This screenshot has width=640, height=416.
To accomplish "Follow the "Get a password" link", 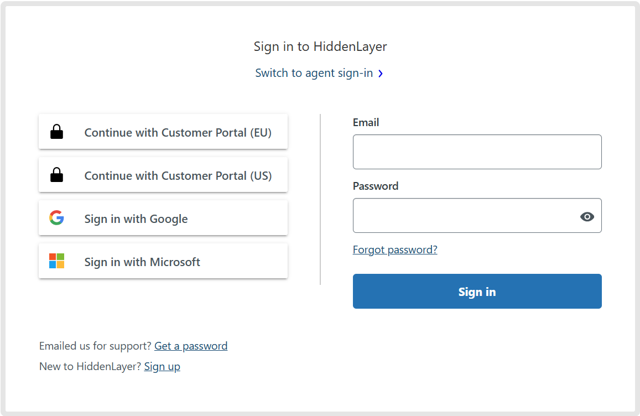I will coord(191,346).
